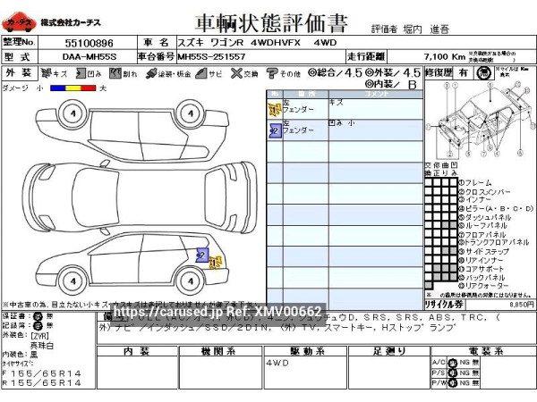Click the 外装 section label
The width and height of the screenshot is (537, 402).
(x=19, y=73)
